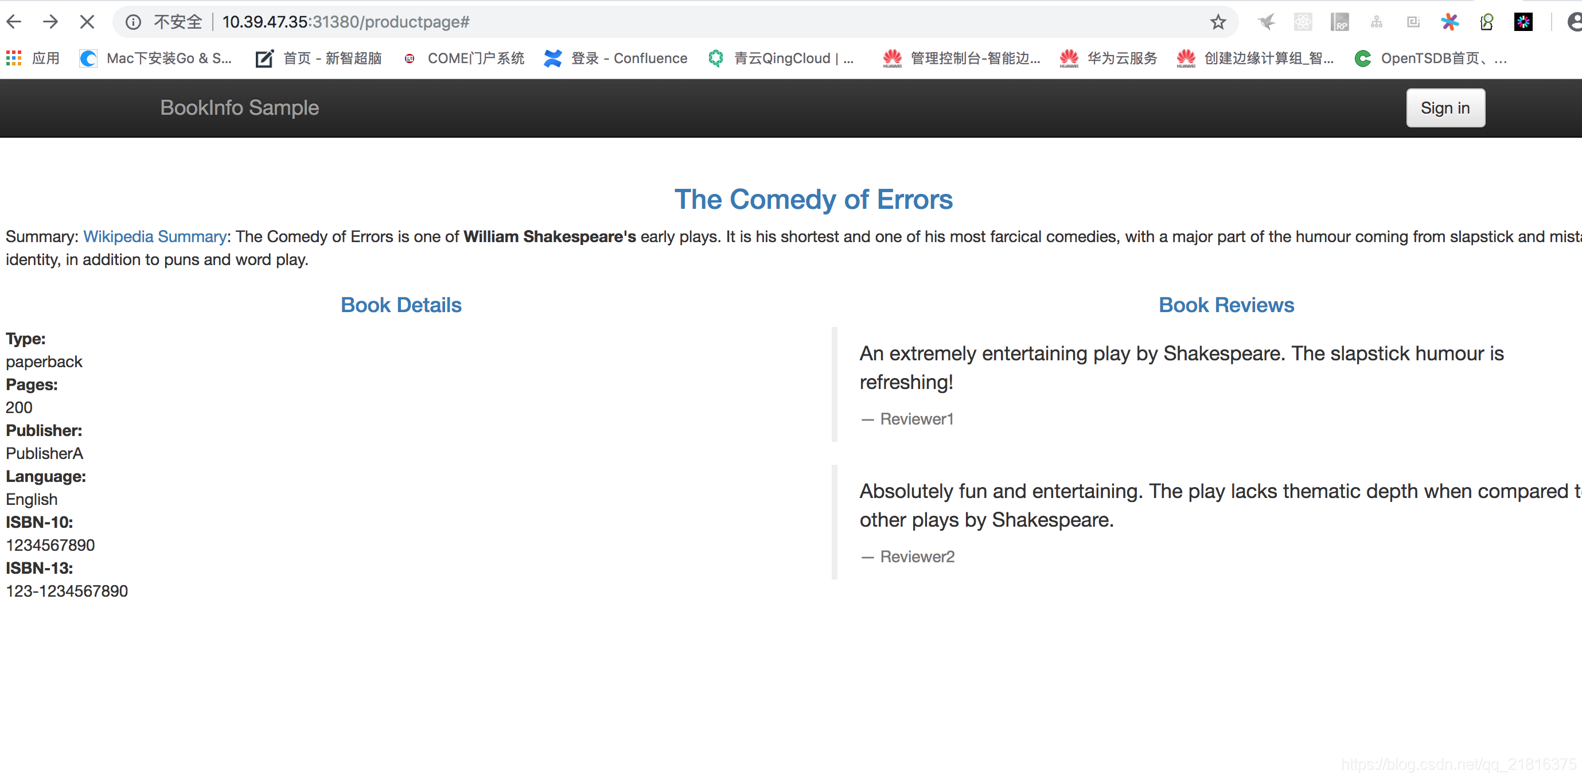Open the colorful pinwheel extension icon
This screenshot has height=778, width=1582.
tap(1449, 23)
